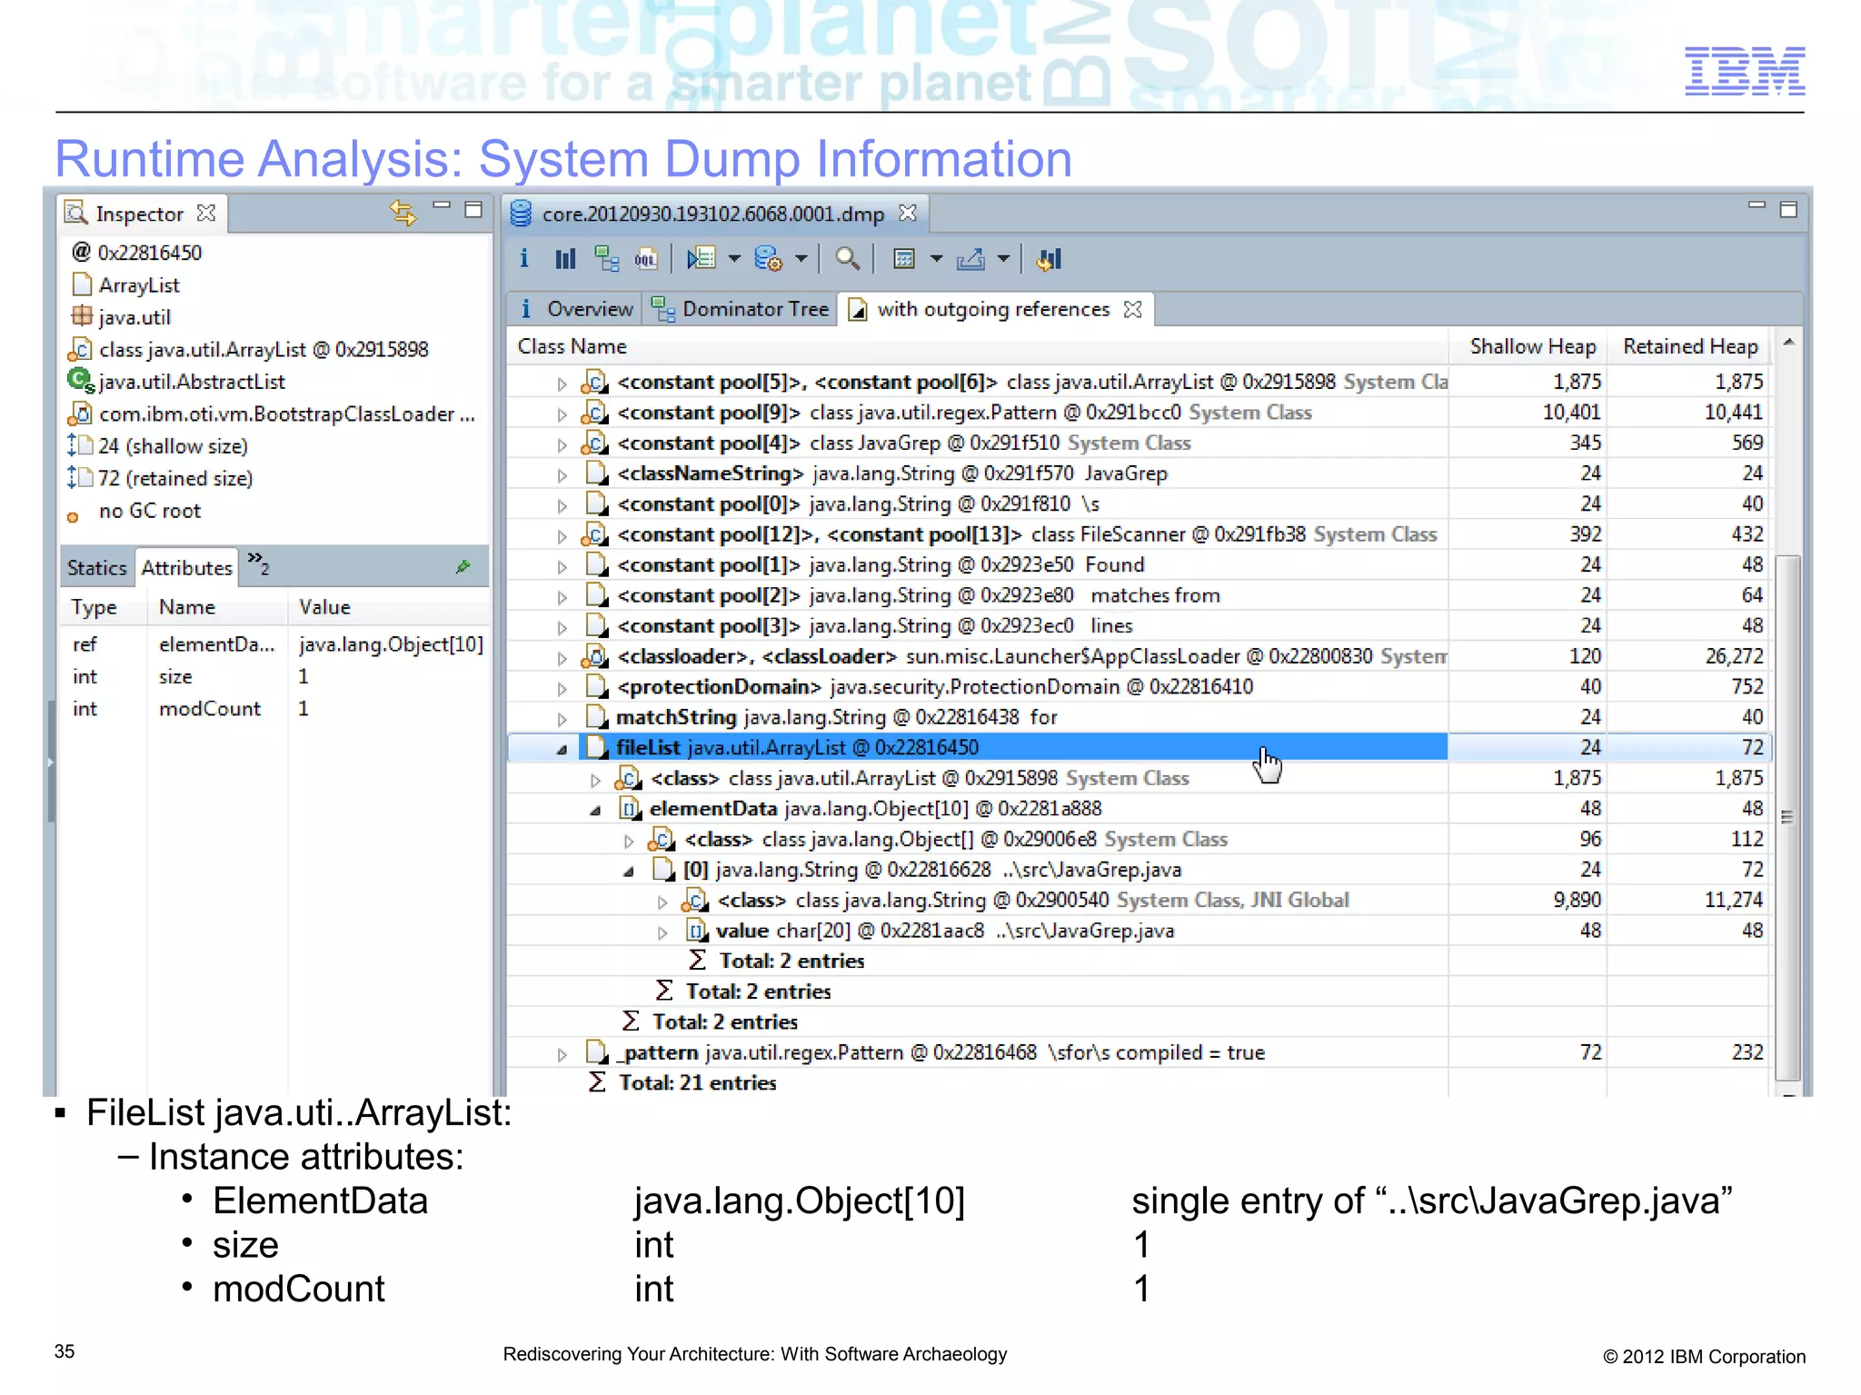Open dropdown beside thread overview icon
This screenshot has height=1395, width=1861.
(734, 259)
